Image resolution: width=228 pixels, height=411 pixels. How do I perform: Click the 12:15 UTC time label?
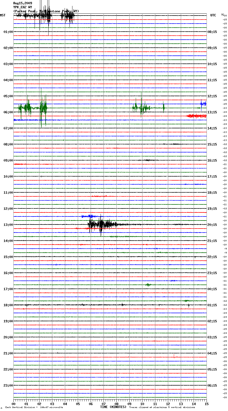pyautogui.click(x=212, y=96)
